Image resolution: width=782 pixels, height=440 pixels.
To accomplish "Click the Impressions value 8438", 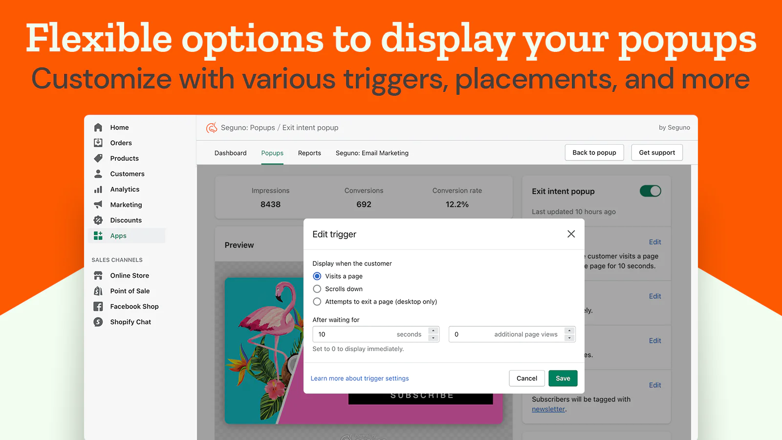I will click(x=270, y=204).
